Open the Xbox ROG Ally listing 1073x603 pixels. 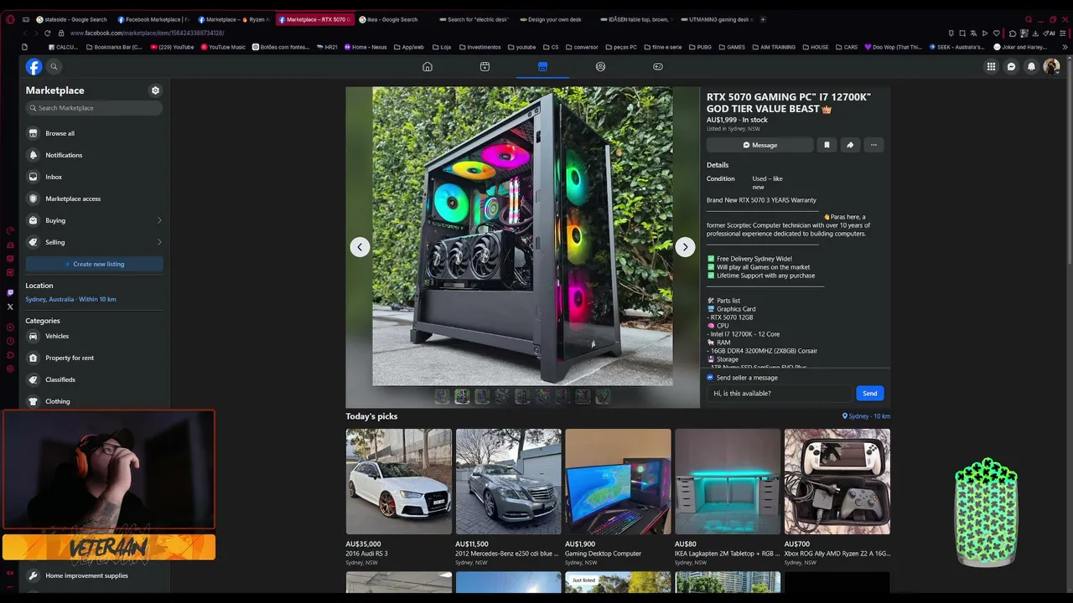tap(837, 497)
